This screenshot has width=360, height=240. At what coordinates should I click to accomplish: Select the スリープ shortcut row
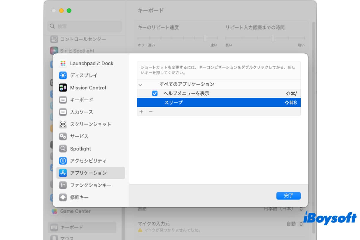(x=218, y=103)
